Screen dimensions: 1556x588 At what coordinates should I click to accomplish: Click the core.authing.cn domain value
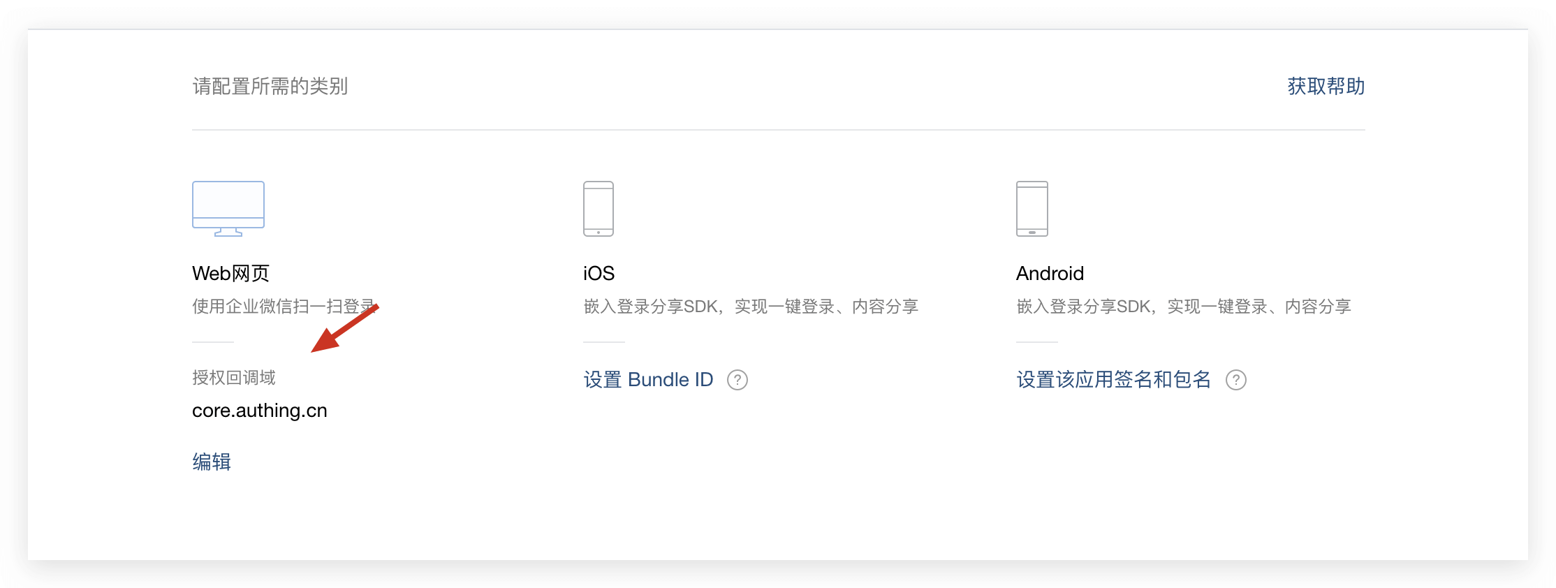pos(259,411)
